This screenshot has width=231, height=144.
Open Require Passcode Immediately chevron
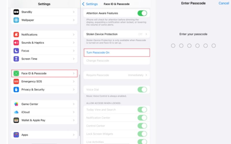pos(146,75)
